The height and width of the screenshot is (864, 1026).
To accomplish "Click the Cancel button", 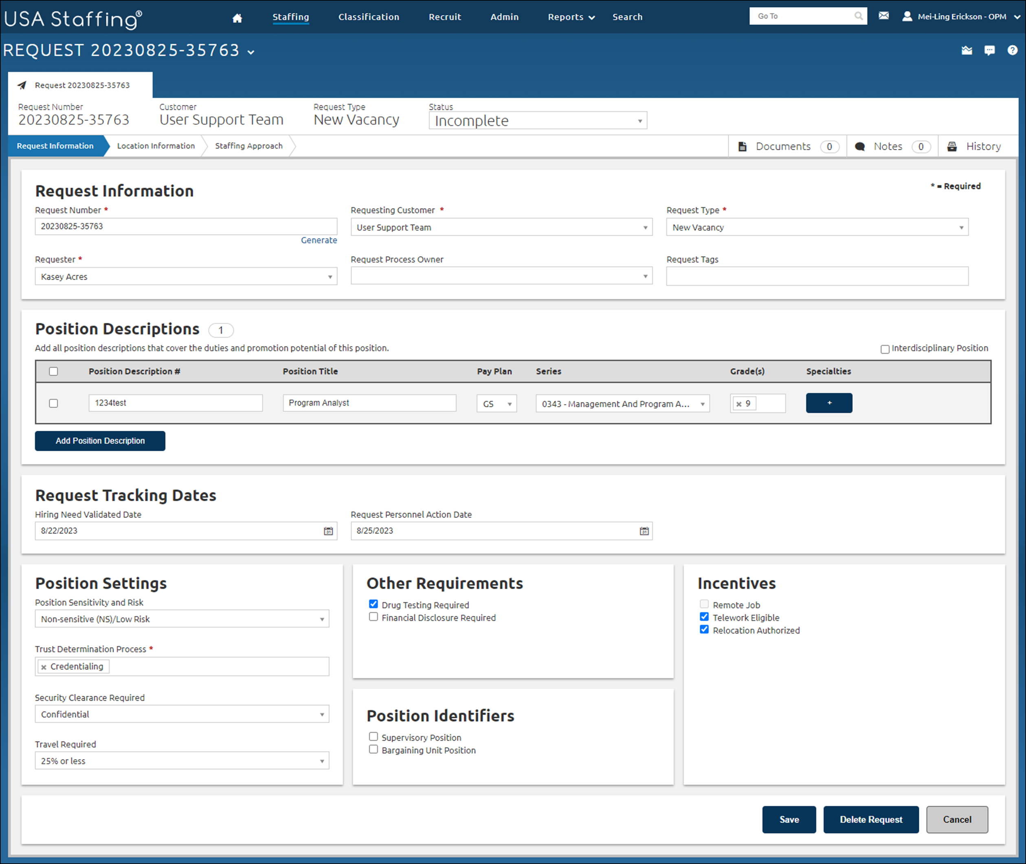I will pyautogui.click(x=957, y=820).
